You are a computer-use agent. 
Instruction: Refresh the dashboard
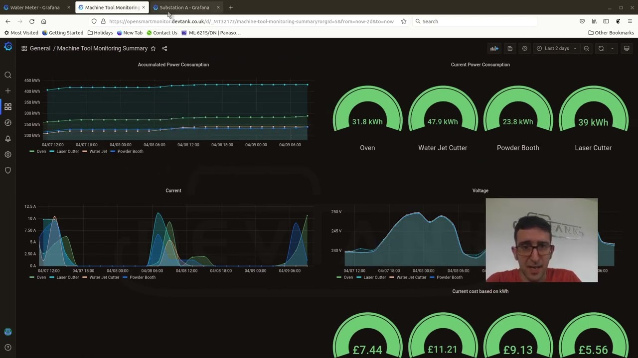[601, 48]
